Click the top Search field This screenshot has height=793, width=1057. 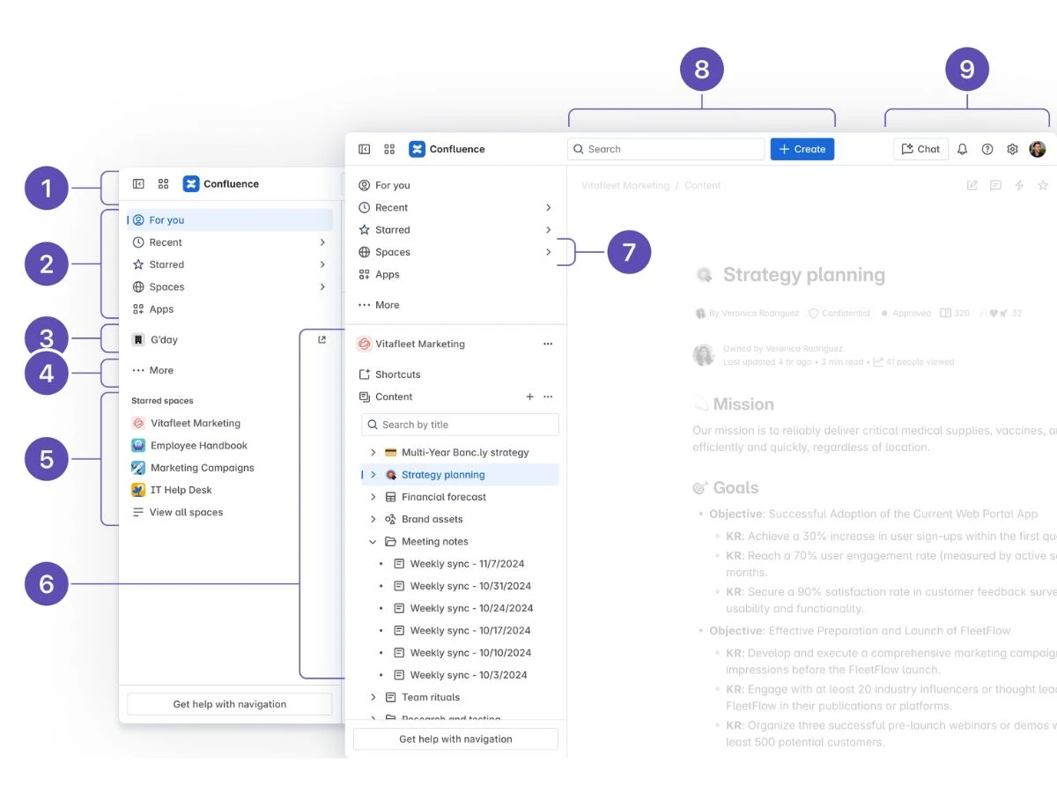[x=666, y=149]
